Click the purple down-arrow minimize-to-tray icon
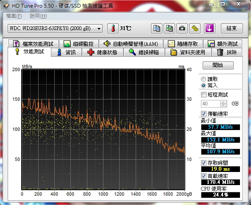Image resolution: width=251 pixels, height=205 pixels. (x=209, y=28)
